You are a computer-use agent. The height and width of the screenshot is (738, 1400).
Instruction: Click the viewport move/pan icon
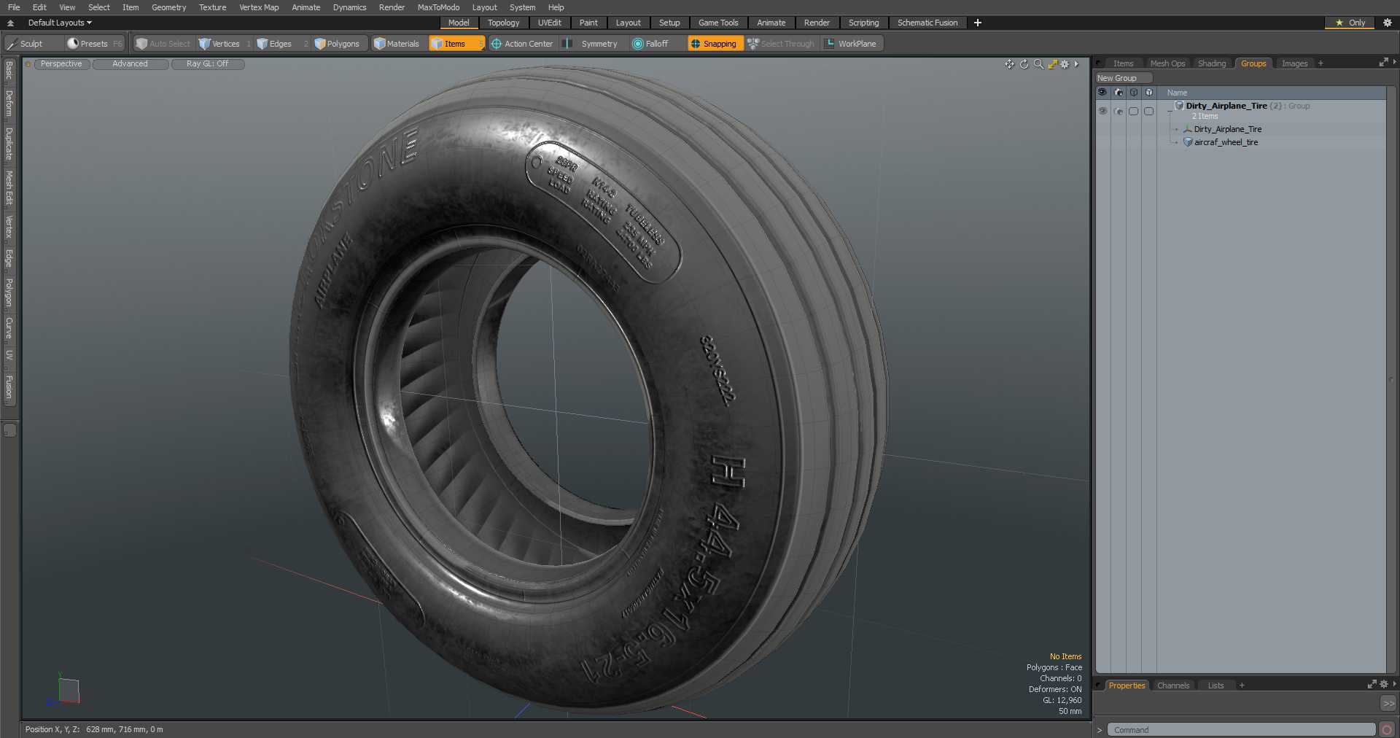click(x=1009, y=64)
